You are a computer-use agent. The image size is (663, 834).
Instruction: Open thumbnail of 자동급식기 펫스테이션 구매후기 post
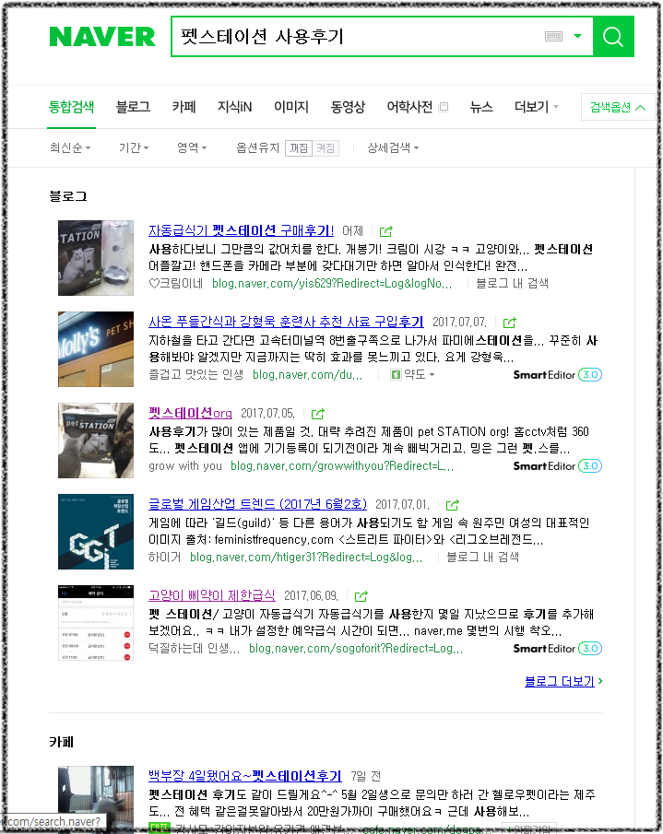[96, 257]
